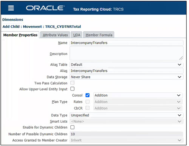Image resolution: width=189 pixels, height=146 pixels.
Task: Open the UDA tab
Action: [77, 35]
